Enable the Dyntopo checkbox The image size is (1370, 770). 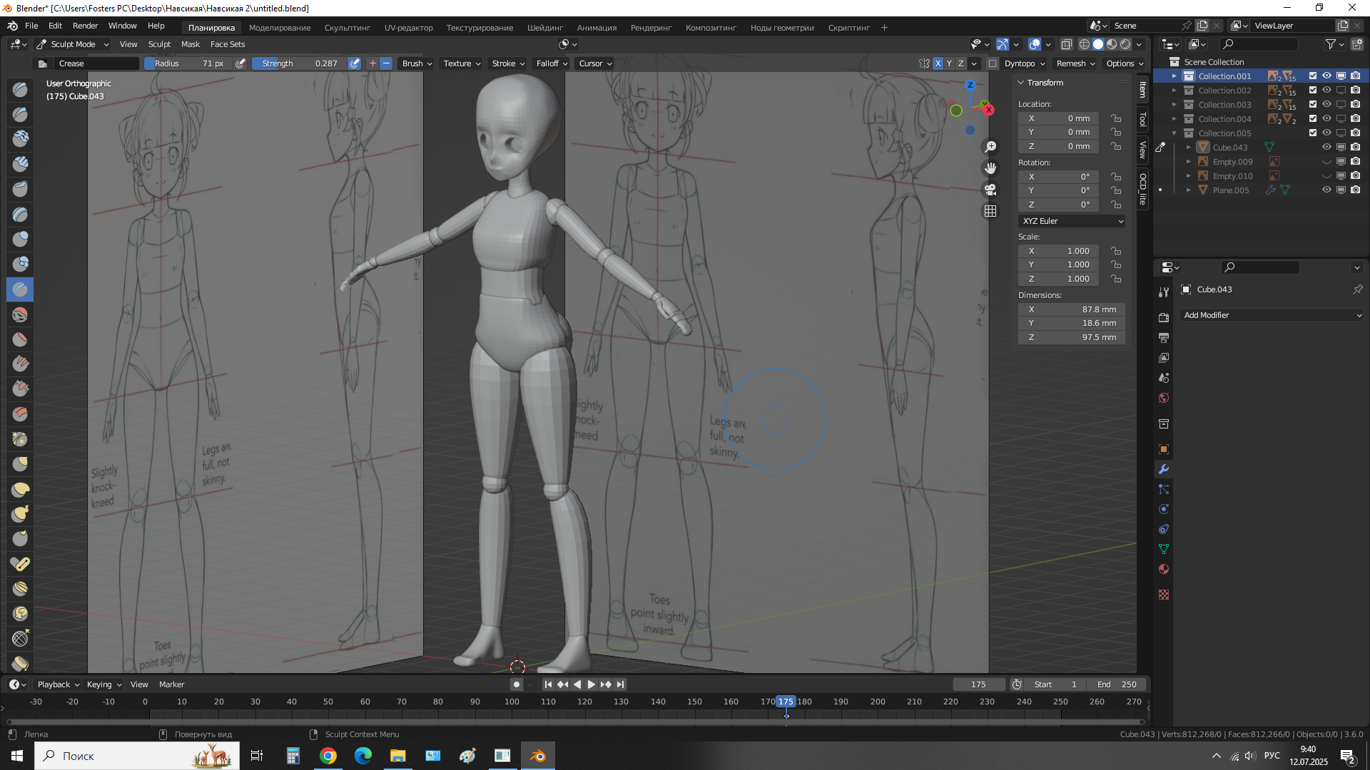click(x=993, y=63)
